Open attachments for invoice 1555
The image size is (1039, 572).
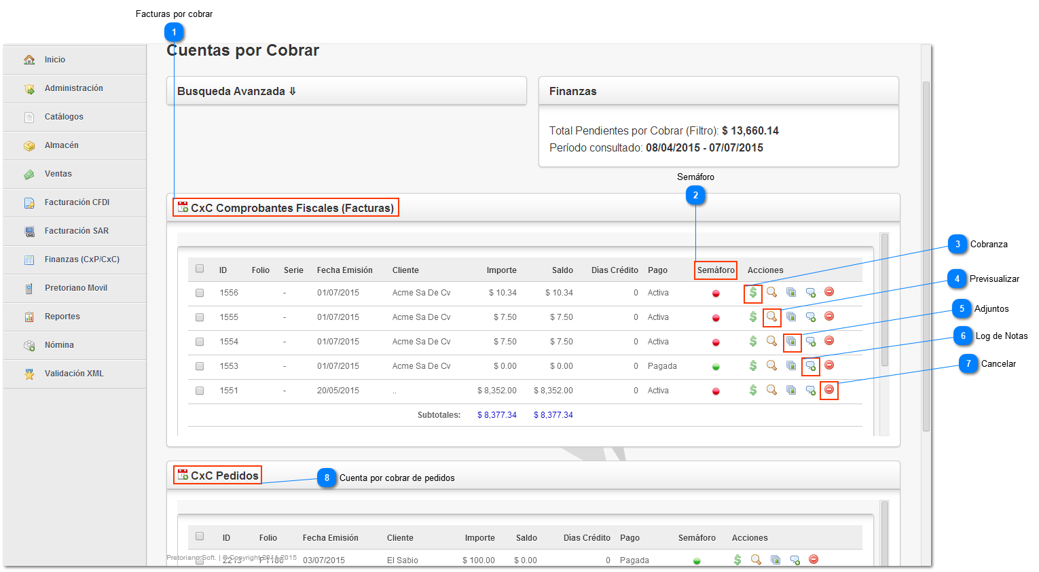pos(791,317)
